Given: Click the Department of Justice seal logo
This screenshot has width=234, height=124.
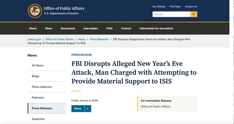Looking at the screenshot, I should (35, 11).
